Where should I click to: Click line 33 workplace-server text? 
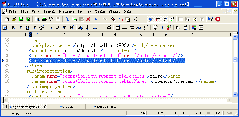pyautogui.click(x=103, y=45)
